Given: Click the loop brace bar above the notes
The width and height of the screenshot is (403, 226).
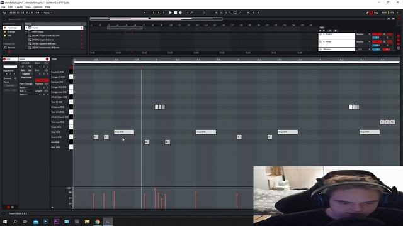Looking at the screenshot, I should pyautogui.click(x=237, y=62).
